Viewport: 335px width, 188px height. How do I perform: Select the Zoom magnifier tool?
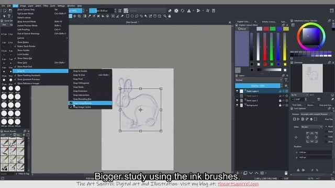pyautogui.click(x=165, y=16)
